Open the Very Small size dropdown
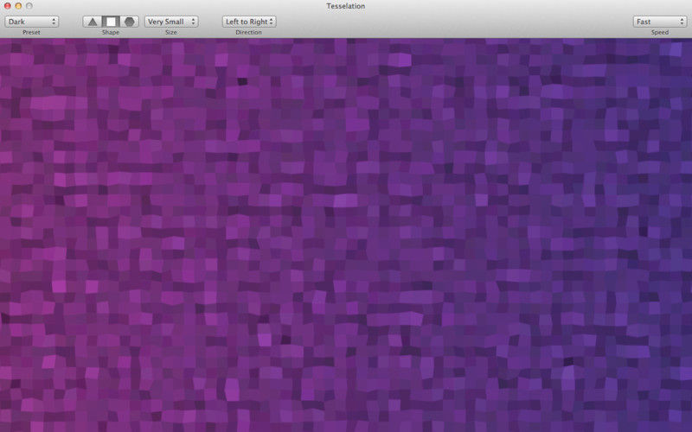692x432 pixels. (171, 22)
